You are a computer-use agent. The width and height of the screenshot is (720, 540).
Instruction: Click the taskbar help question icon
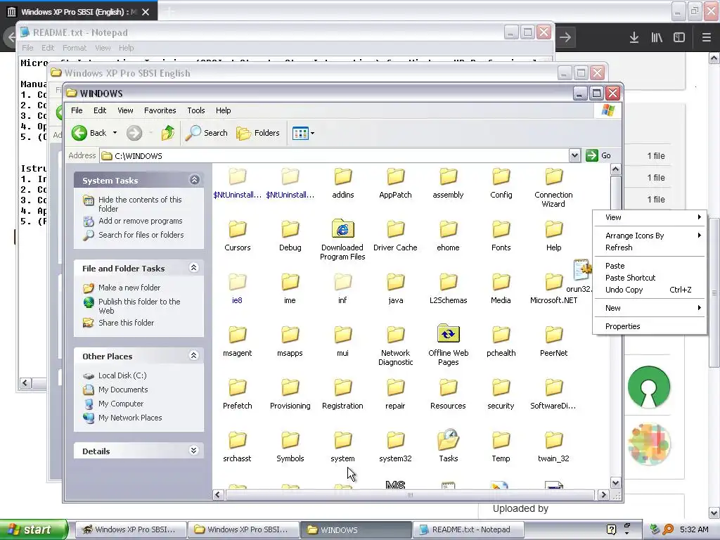point(611,530)
